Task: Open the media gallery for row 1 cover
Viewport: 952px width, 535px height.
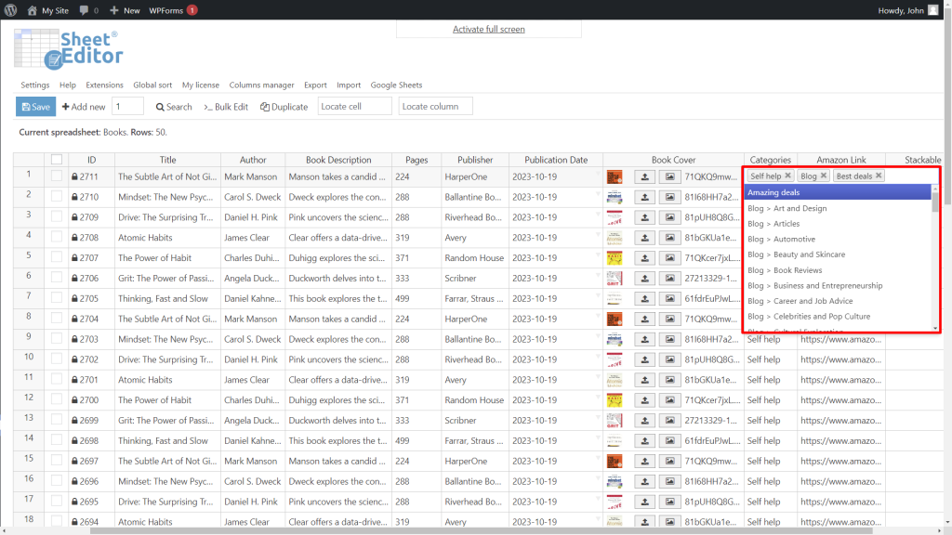Action: 669,176
